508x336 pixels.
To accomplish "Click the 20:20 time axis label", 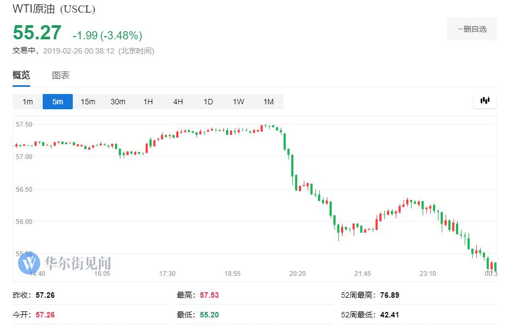I will tap(297, 274).
